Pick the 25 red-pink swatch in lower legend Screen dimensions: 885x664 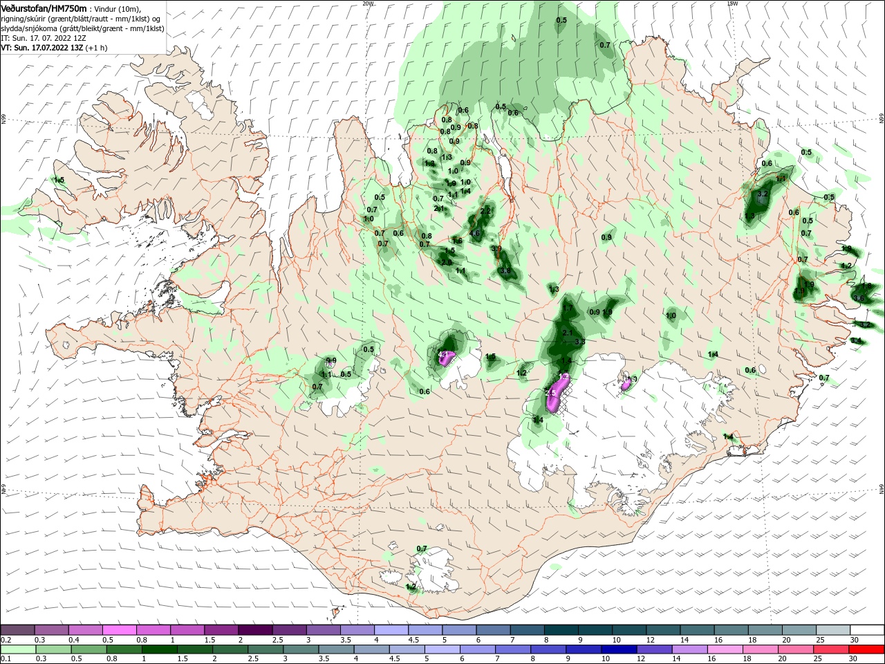831,649
